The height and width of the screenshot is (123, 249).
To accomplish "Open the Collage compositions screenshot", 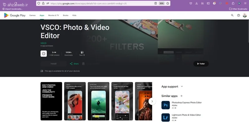I will tap(143, 101).
